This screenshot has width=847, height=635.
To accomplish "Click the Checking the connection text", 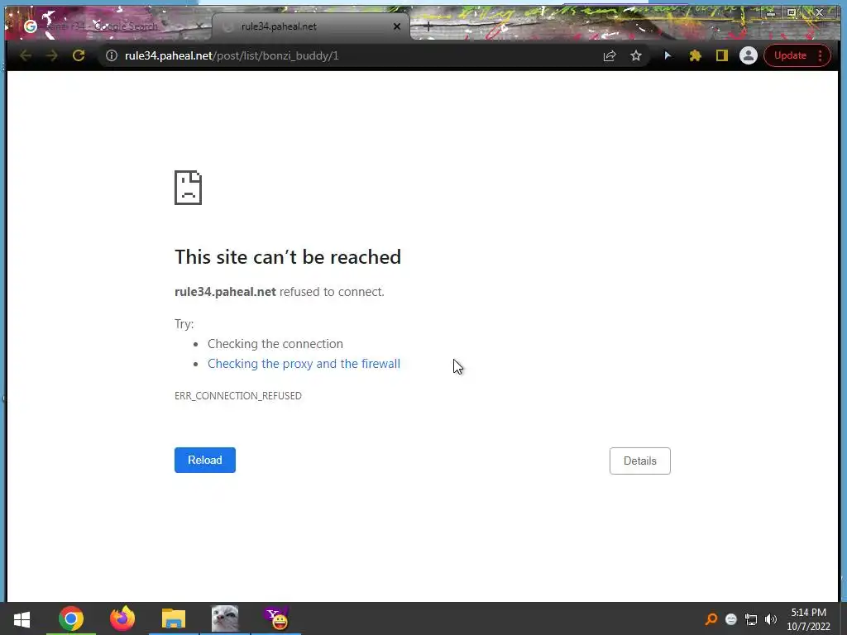I will [x=275, y=344].
